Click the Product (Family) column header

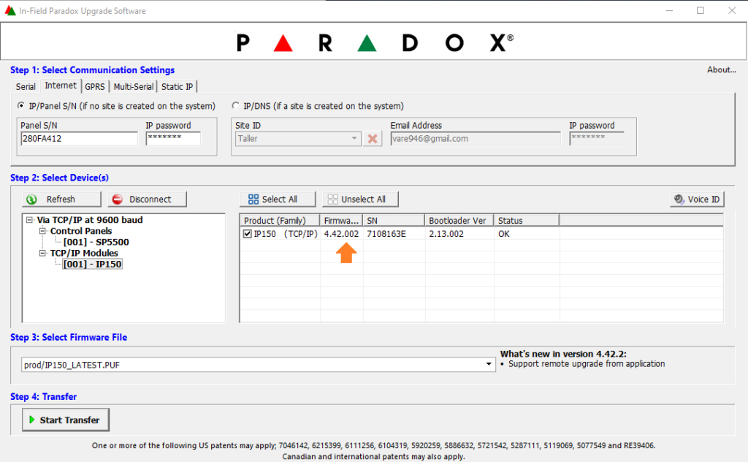point(280,221)
